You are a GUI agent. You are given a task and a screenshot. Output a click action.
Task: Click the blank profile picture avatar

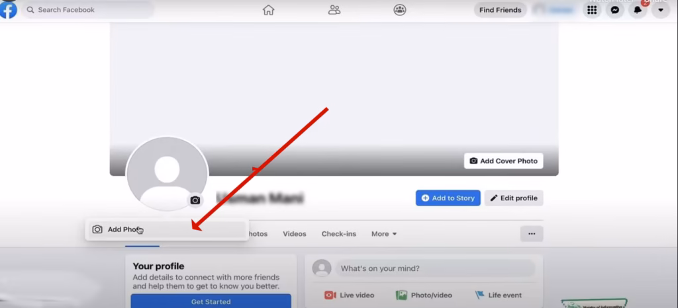tap(167, 173)
